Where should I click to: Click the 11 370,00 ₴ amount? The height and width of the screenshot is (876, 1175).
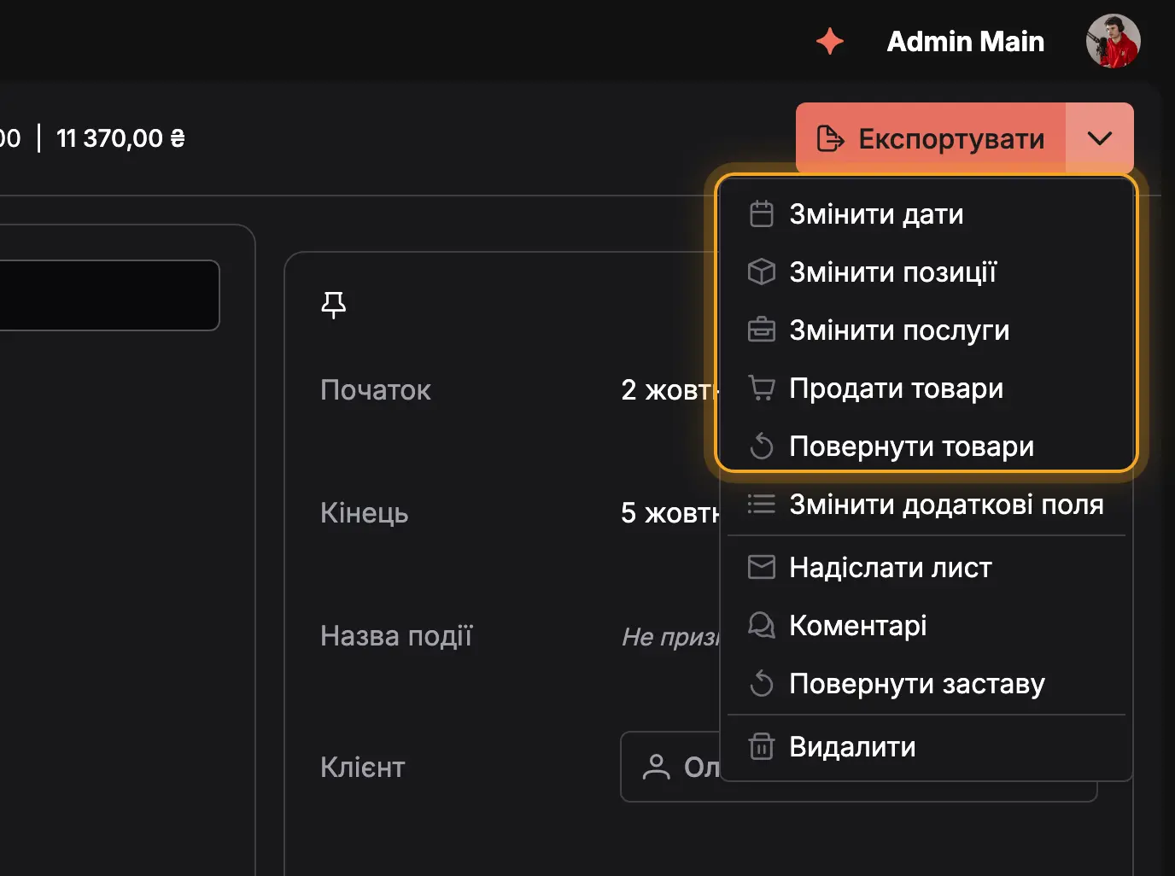(120, 138)
